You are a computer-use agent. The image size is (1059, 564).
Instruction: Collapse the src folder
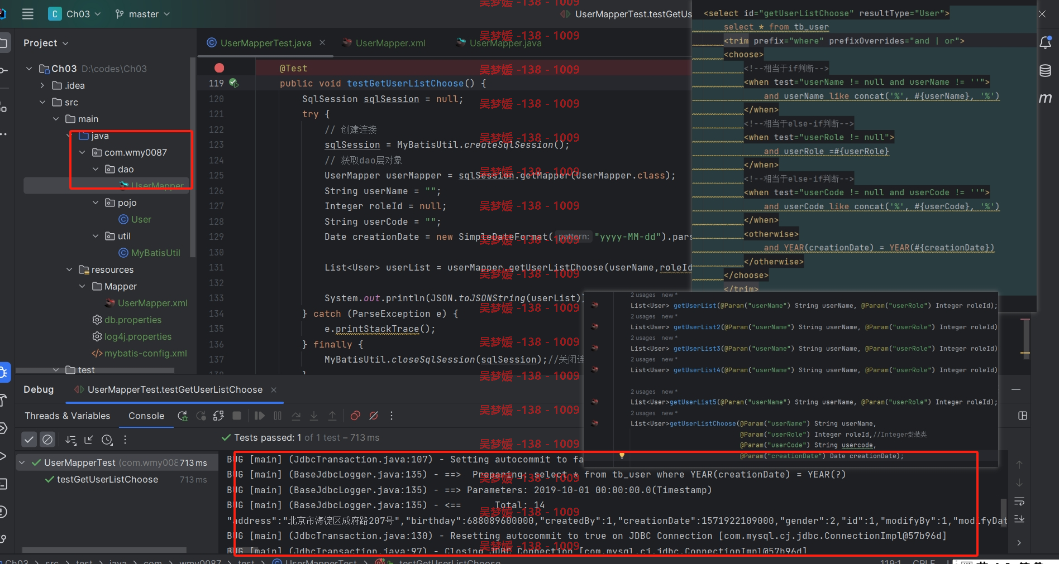[42, 102]
